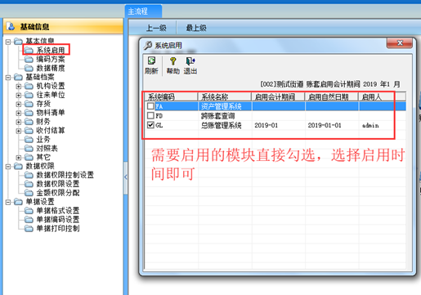Click the 其它 folder icon

click(x=29, y=157)
